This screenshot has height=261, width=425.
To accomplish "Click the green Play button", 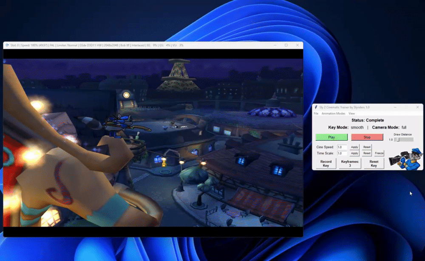I will 331,137.
